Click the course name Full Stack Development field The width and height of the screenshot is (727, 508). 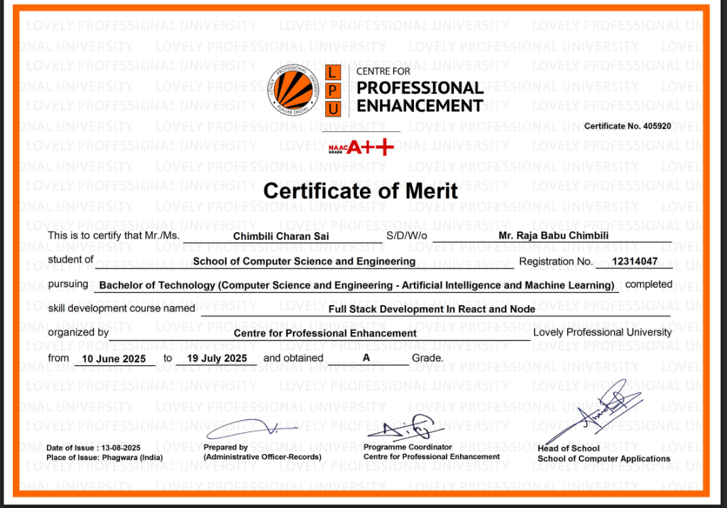[432, 309]
